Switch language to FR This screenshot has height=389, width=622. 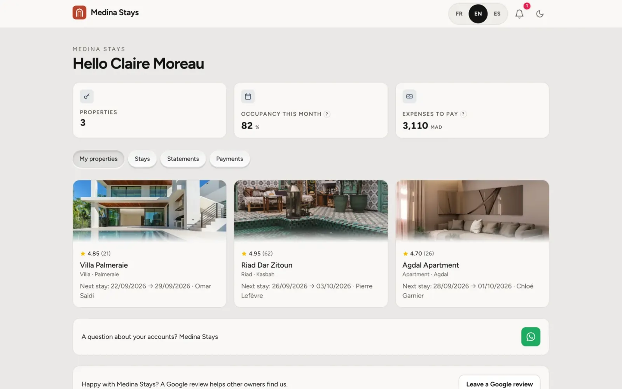point(459,14)
